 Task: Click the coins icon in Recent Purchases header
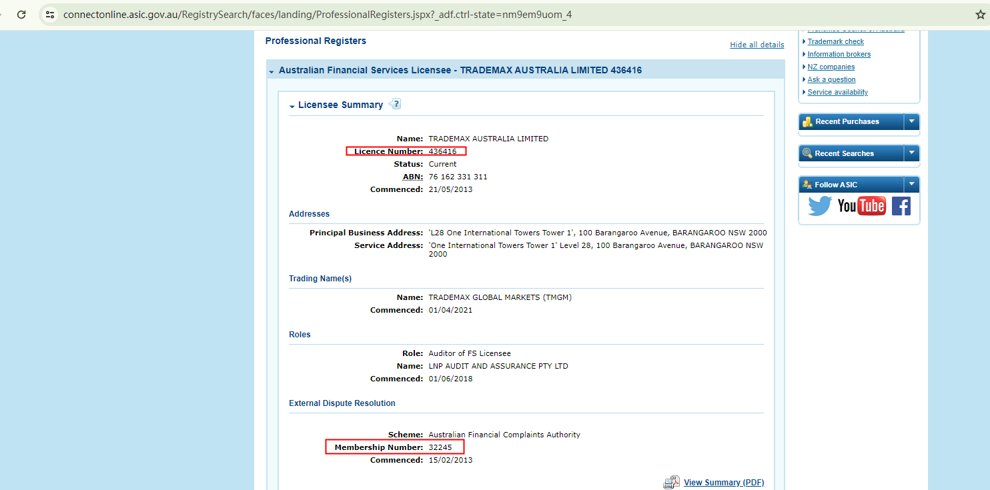808,122
